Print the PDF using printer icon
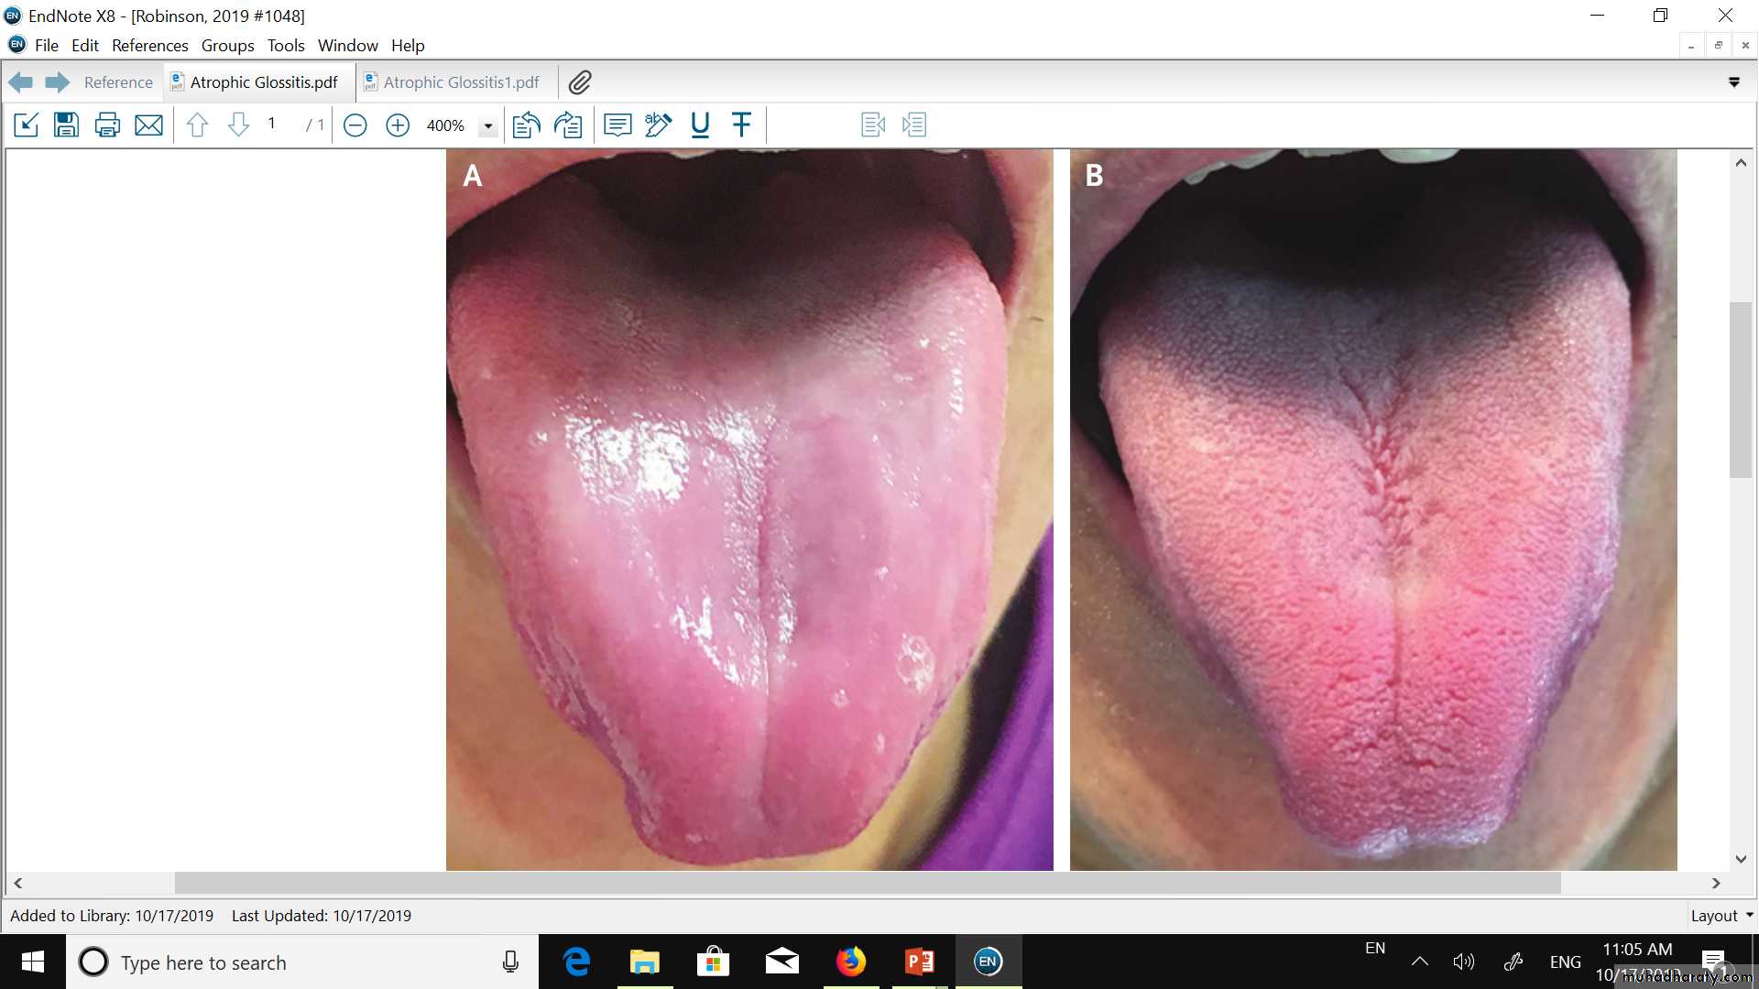This screenshot has height=989, width=1759. [x=107, y=125]
